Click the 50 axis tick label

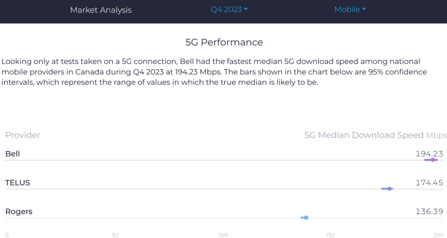(x=115, y=235)
